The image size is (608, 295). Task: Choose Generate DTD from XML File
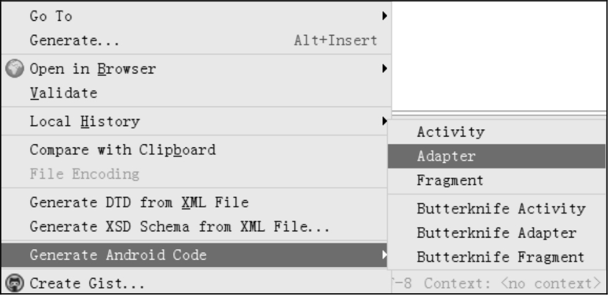(x=139, y=203)
